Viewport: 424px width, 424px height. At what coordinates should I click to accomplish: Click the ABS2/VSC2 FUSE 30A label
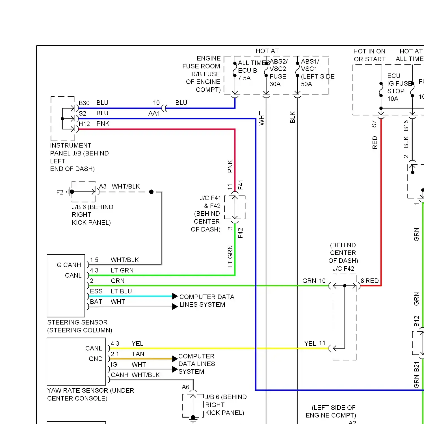pos(278,73)
